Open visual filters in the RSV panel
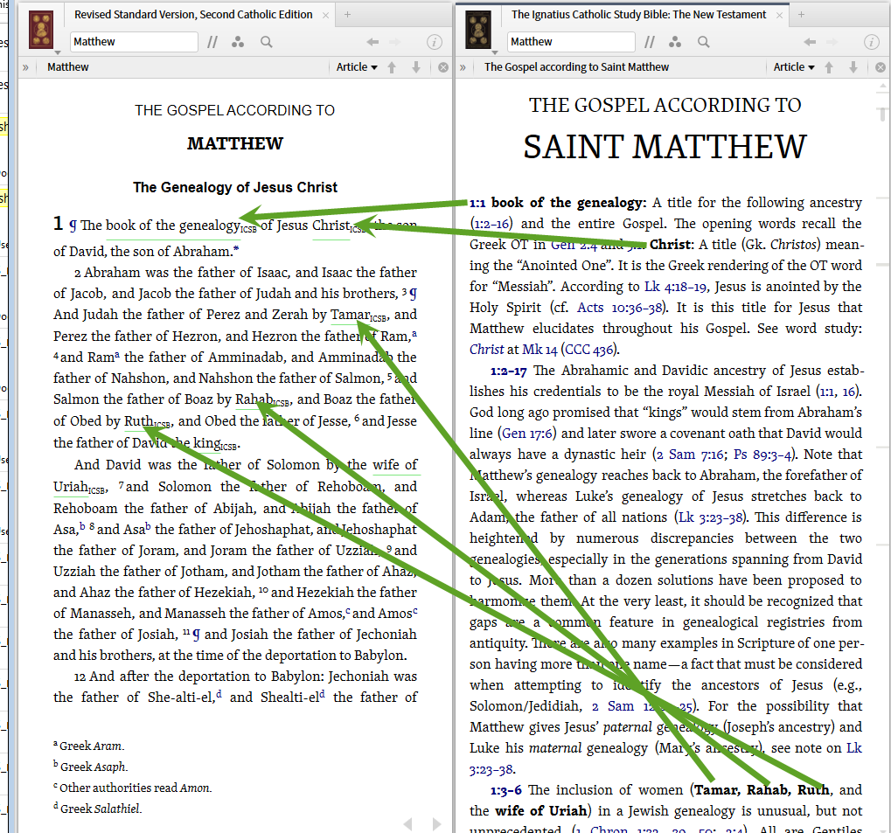Viewport: 891px width, 833px height. [x=238, y=41]
